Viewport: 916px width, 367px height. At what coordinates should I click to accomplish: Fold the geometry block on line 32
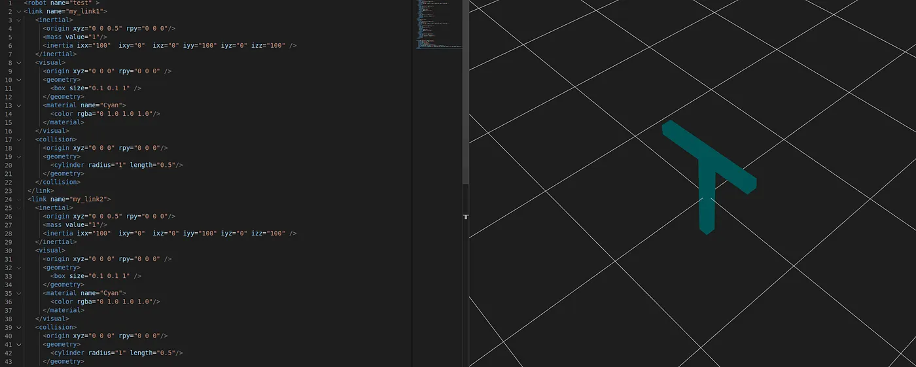(x=18, y=268)
